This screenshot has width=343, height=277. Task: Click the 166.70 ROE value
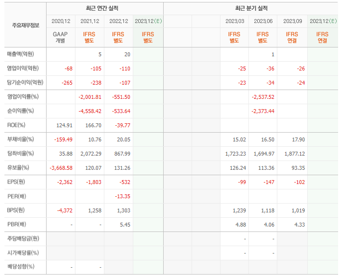[94, 125]
